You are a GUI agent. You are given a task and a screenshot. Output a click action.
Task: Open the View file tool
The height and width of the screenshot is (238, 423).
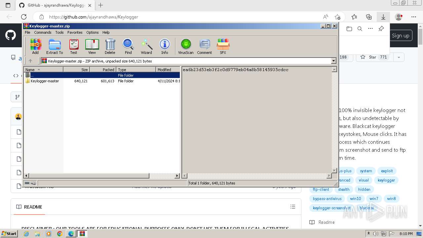point(92,46)
